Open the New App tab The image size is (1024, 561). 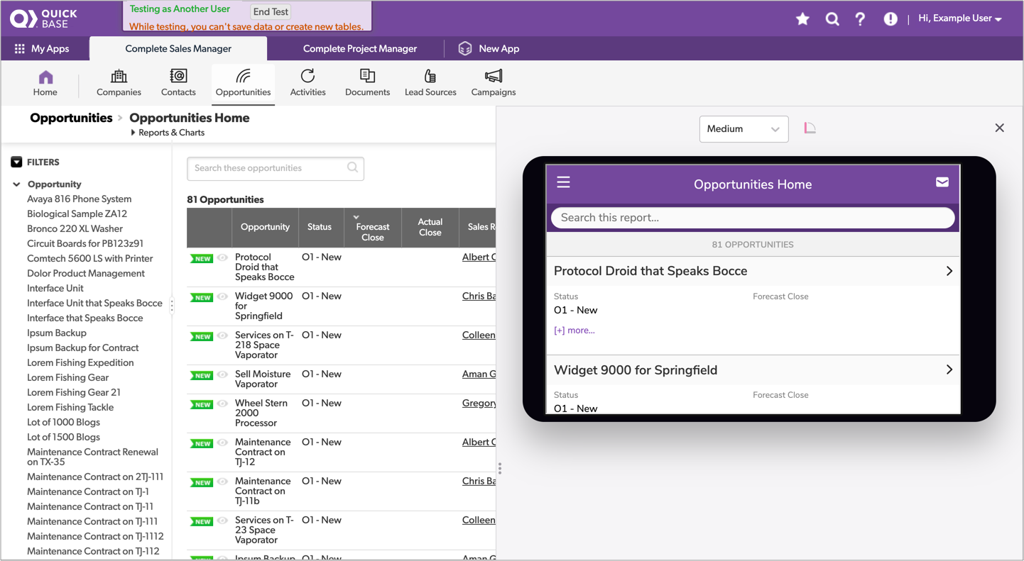pyautogui.click(x=489, y=49)
